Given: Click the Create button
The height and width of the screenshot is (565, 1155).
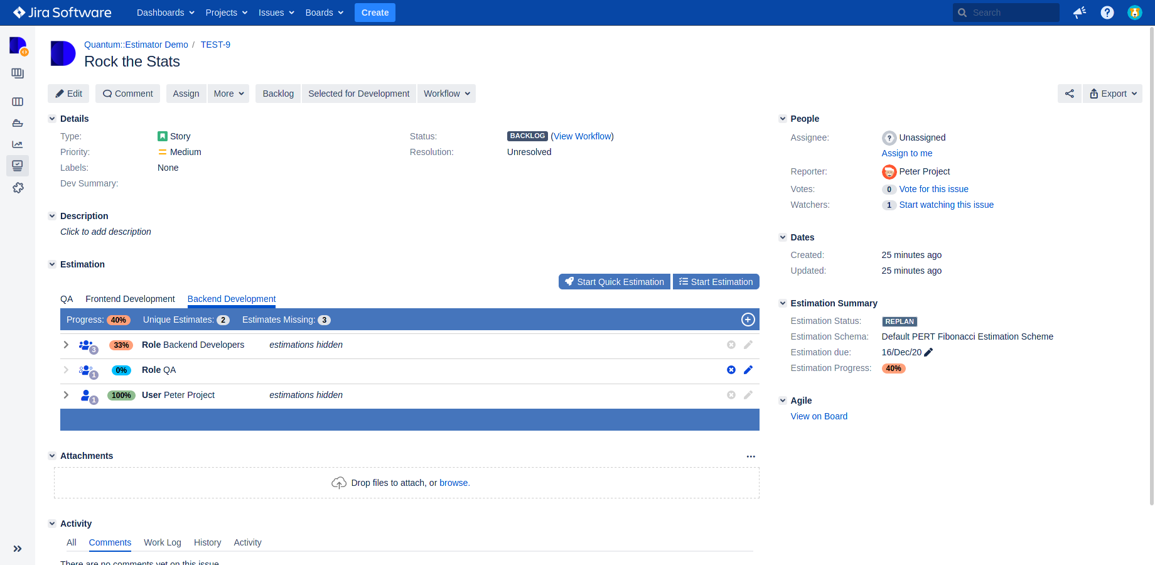Looking at the screenshot, I should [375, 13].
